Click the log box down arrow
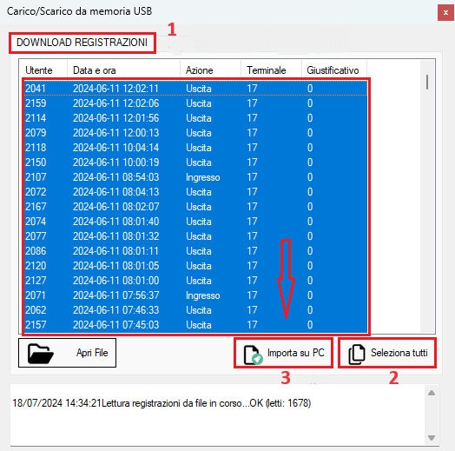The image size is (455, 451). point(432,438)
